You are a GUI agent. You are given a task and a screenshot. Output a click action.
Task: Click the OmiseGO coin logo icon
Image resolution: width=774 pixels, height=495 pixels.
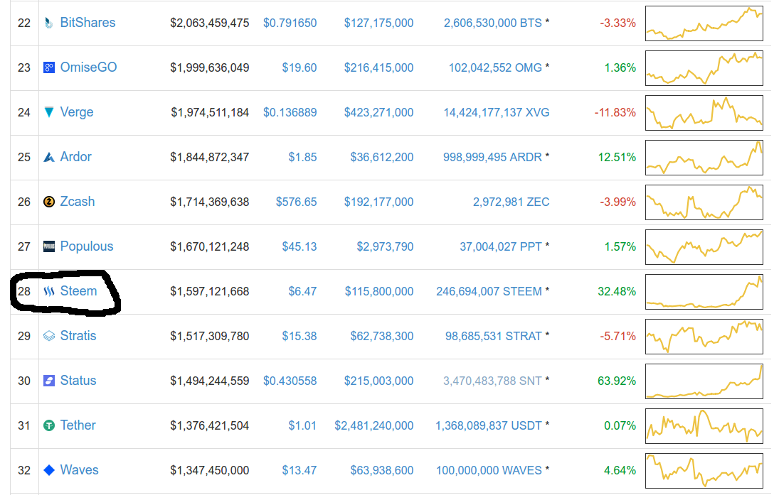pos(49,67)
